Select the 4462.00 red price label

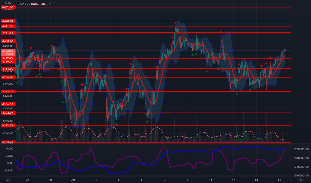coord(8,7)
